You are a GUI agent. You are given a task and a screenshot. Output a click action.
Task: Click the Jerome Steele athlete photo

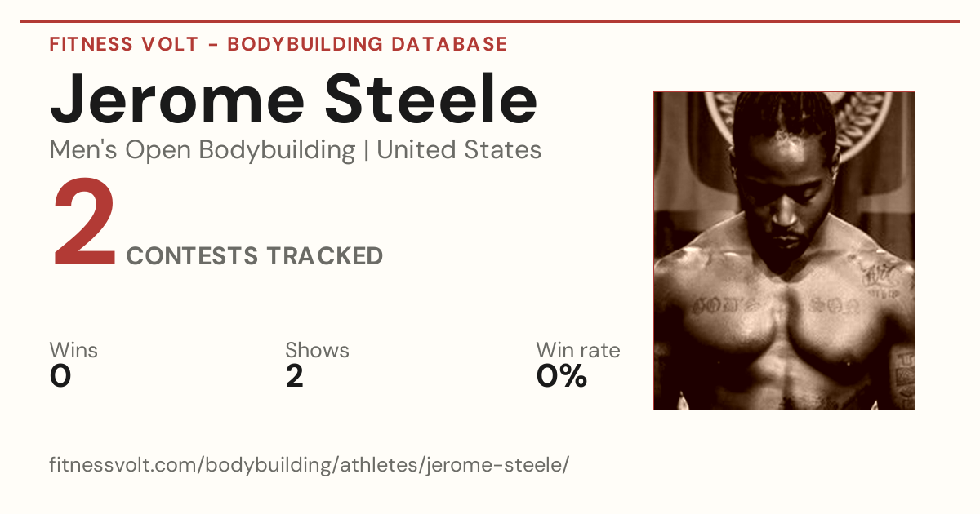click(x=784, y=250)
